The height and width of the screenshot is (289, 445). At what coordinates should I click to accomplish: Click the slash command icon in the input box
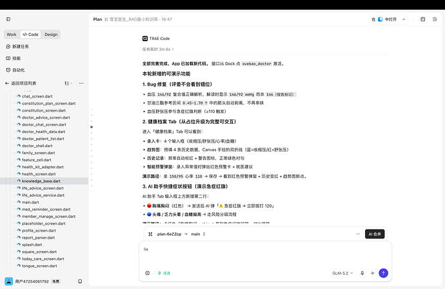coord(148,273)
